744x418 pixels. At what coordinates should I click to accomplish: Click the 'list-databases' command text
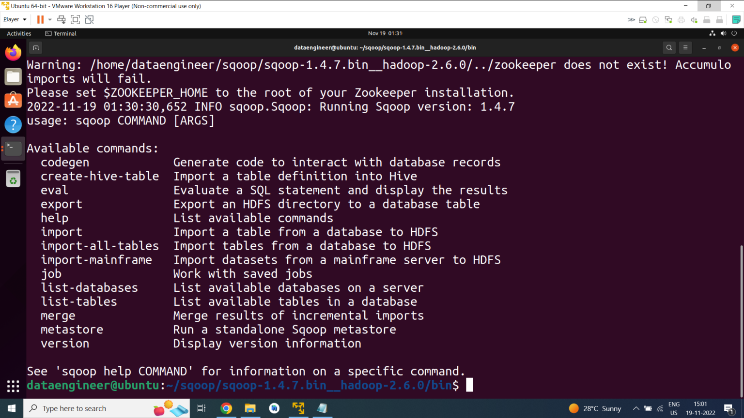click(89, 288)
